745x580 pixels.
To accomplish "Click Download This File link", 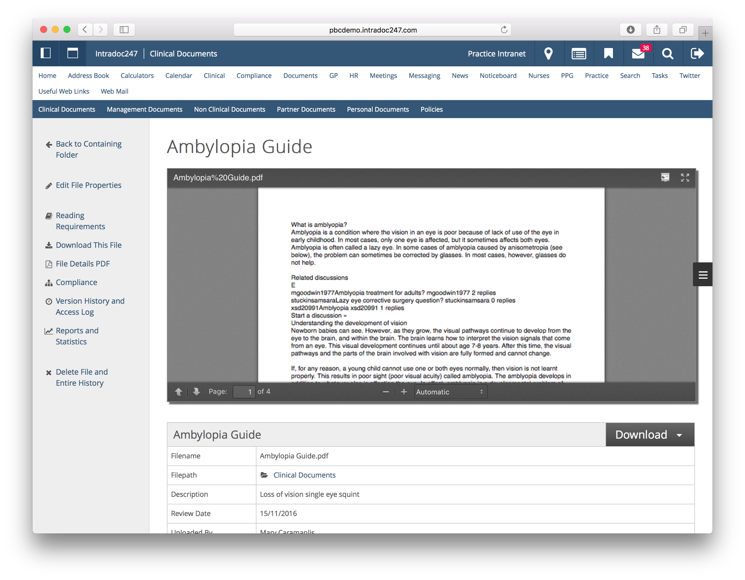I will point(89,245).
